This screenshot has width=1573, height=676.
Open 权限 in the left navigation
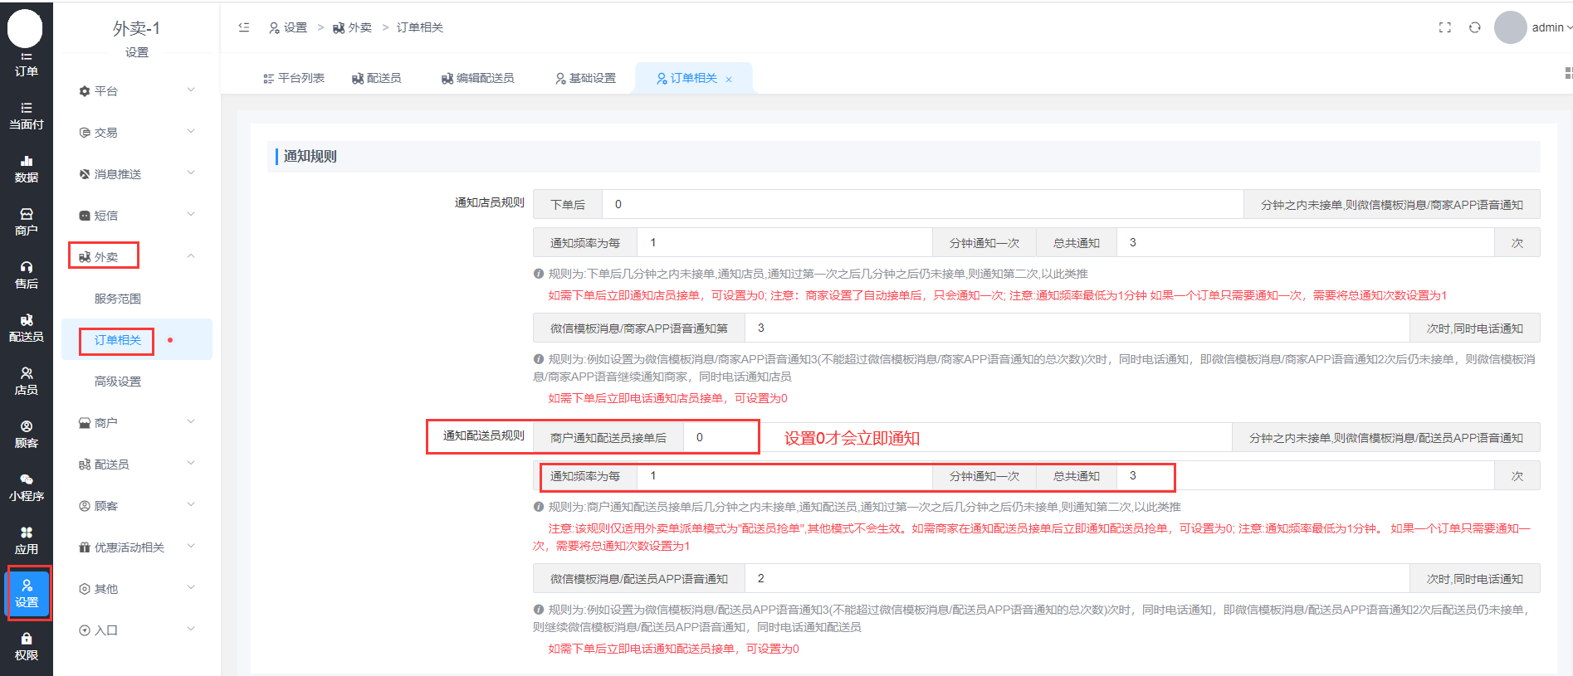click(27, 646)
